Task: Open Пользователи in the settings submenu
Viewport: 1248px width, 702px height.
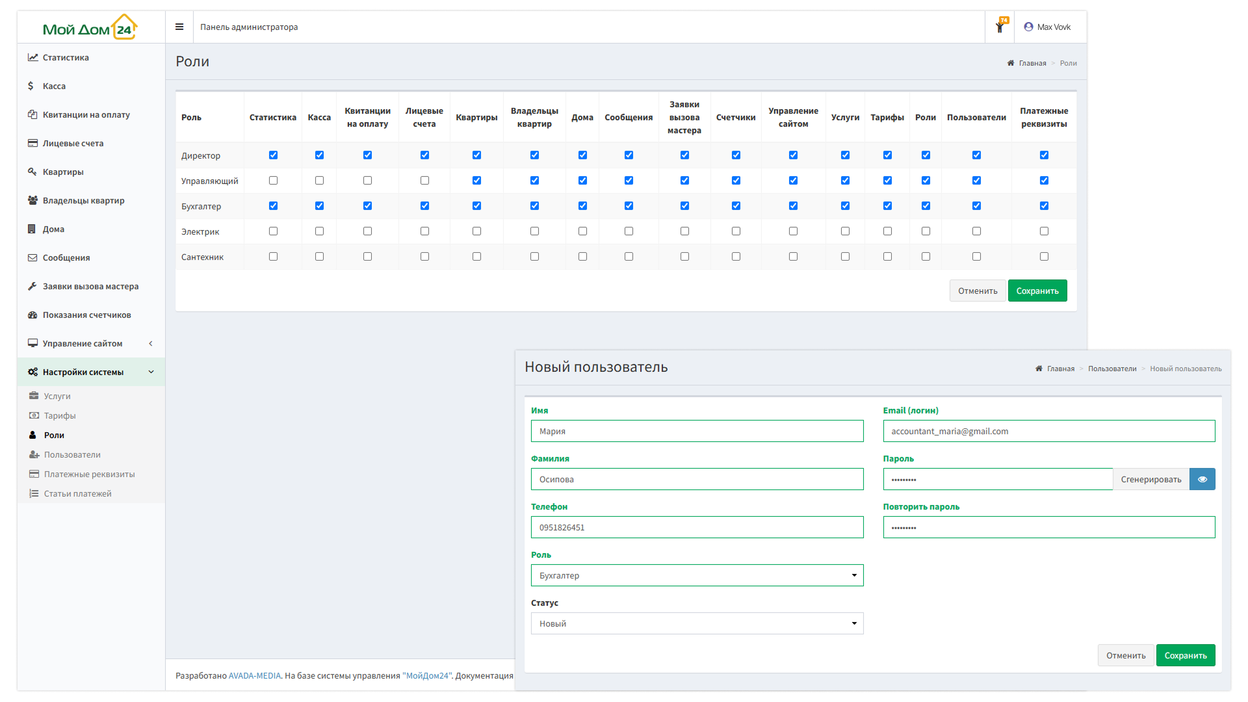Action: pos(72,454)
